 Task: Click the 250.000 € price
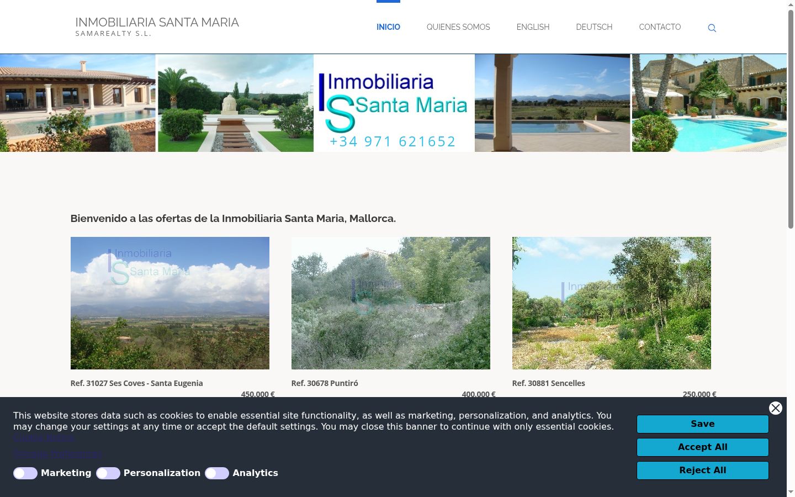click(699, 394)
